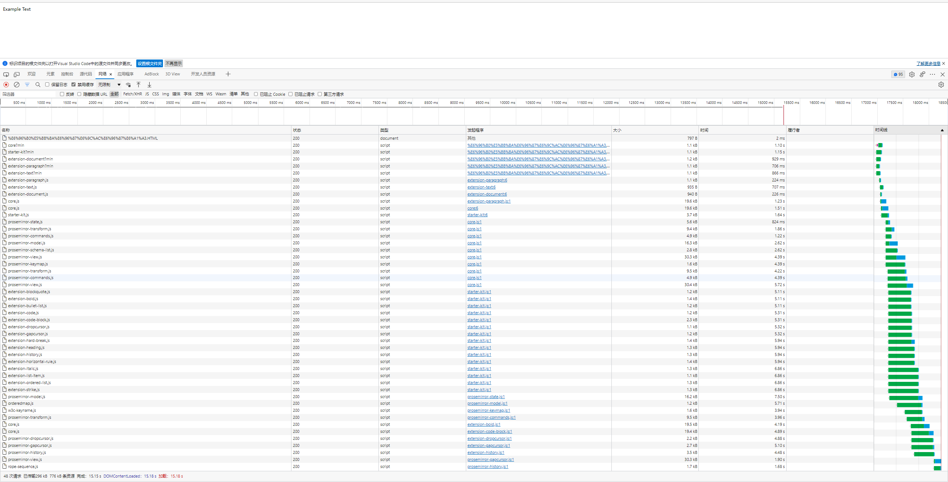
Task: Open the 应用程序 panel
Action: 126,74
